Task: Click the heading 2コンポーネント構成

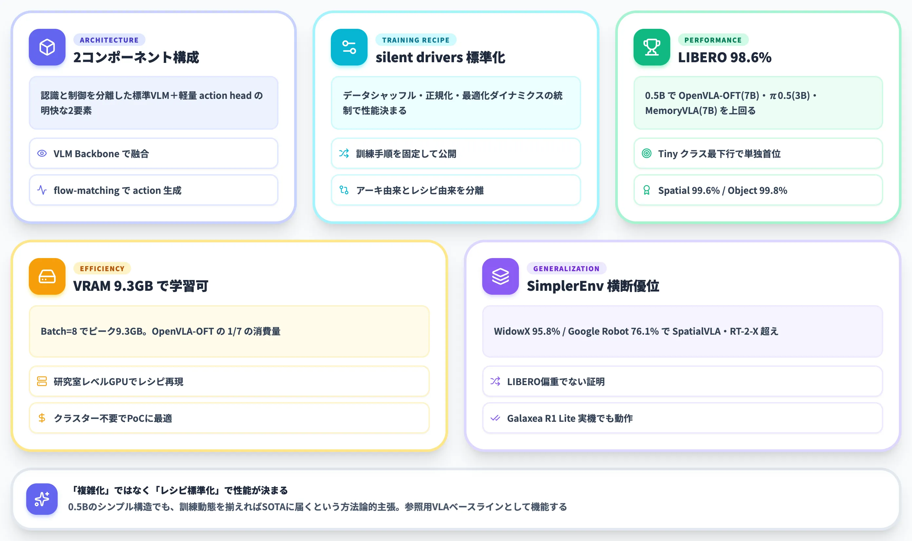Action: coord(136,57)
